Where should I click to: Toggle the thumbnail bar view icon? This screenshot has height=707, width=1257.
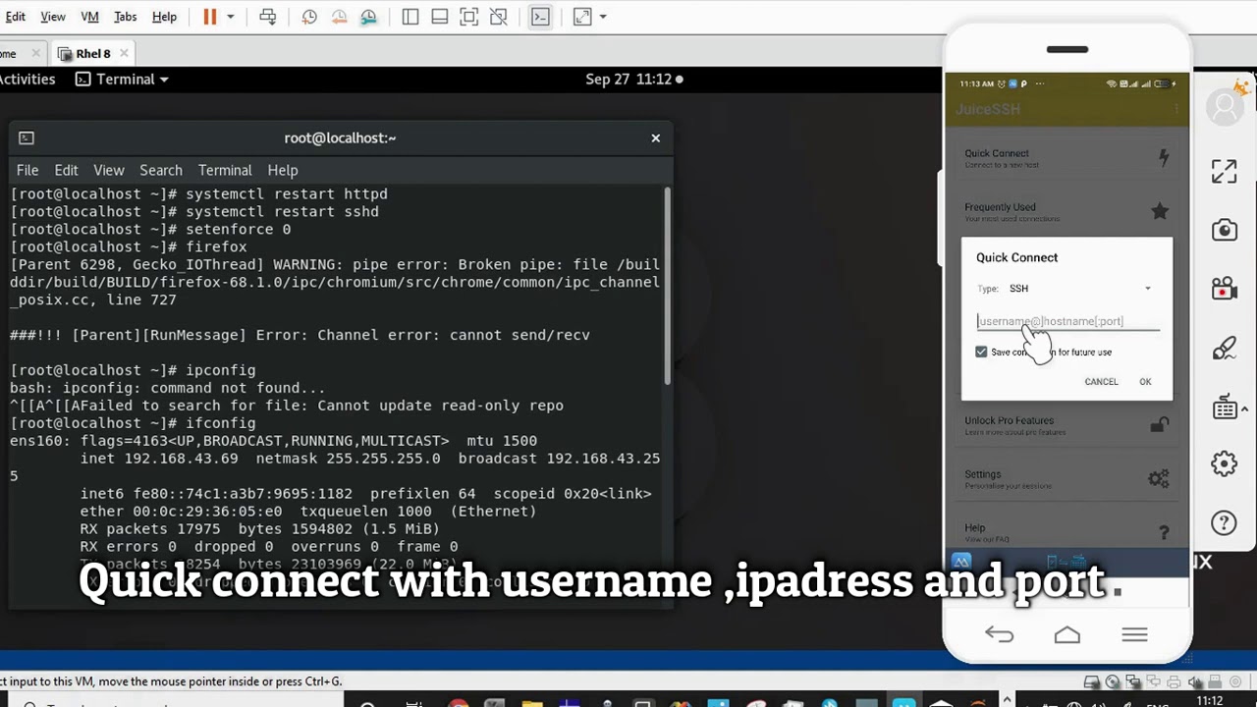440,17
